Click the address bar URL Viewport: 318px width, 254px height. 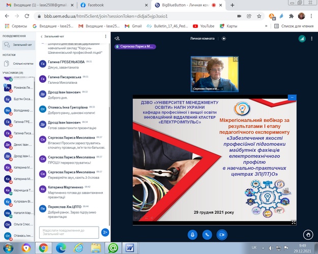pyautogui.click(x=106, y=16)
